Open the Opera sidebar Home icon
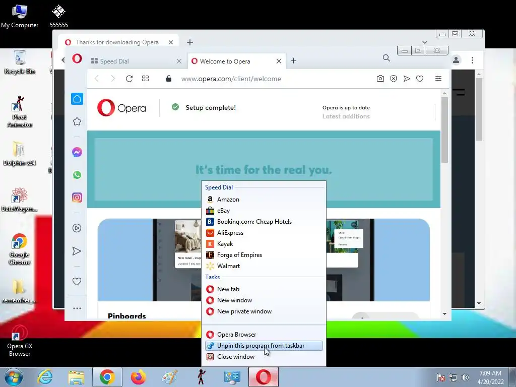The height and width of the screenshot is (387, 516). (x=77, y=99)
